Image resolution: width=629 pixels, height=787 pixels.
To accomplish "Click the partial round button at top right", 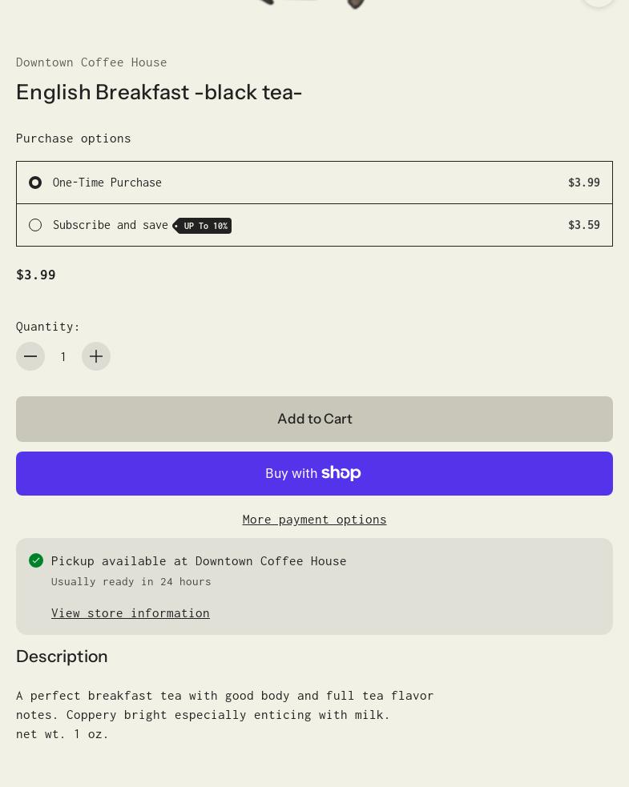I will coord(598,2).
